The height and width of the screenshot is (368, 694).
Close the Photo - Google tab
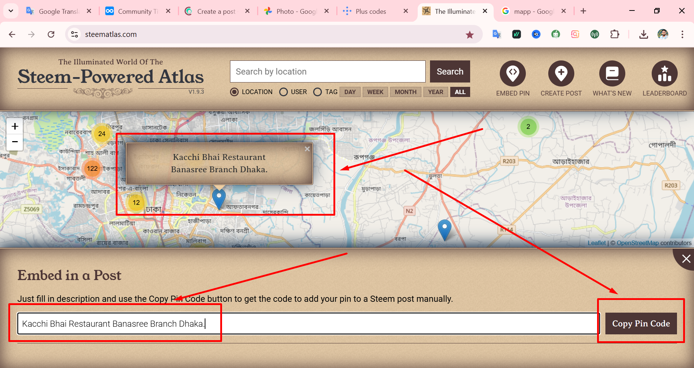tap(327, 11)
